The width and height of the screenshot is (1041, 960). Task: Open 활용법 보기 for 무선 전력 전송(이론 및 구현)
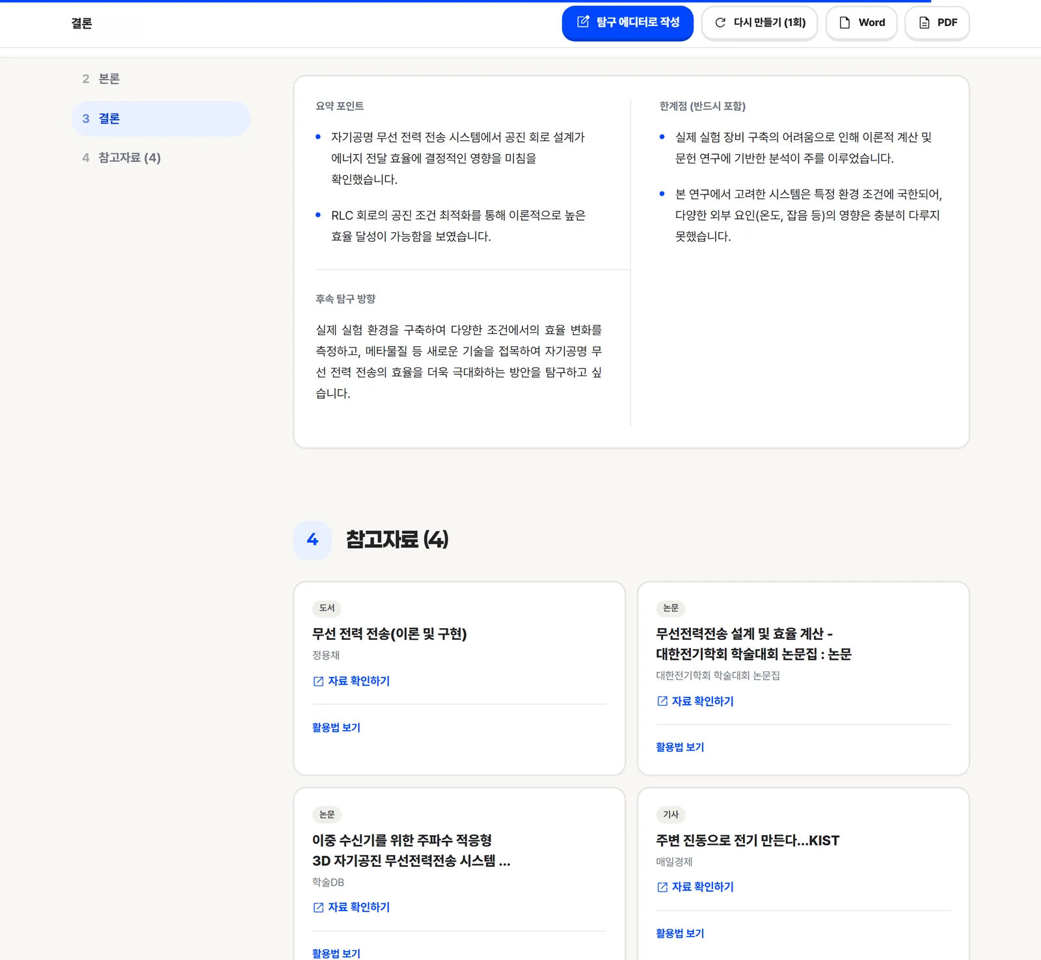pos(336,728)
